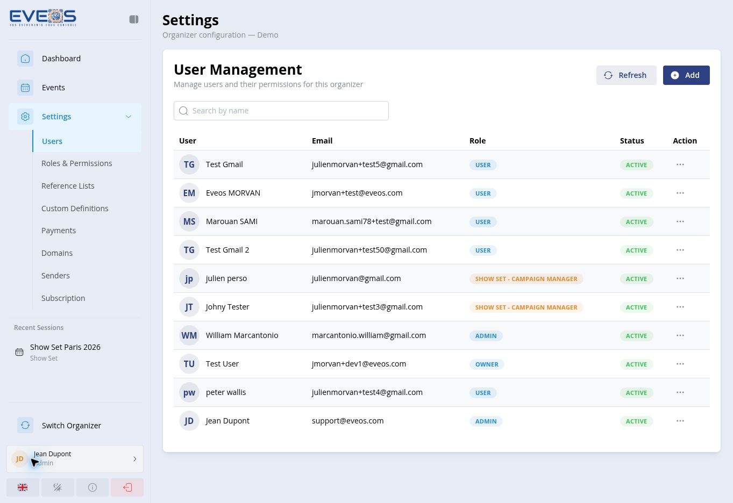Collapse the Settings submenu chevron
733x503 pixels.
[129, 117]
